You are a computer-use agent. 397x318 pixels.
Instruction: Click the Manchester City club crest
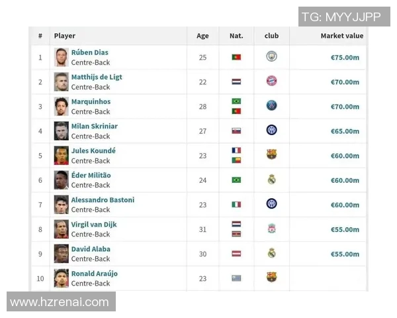click(271, 57)
